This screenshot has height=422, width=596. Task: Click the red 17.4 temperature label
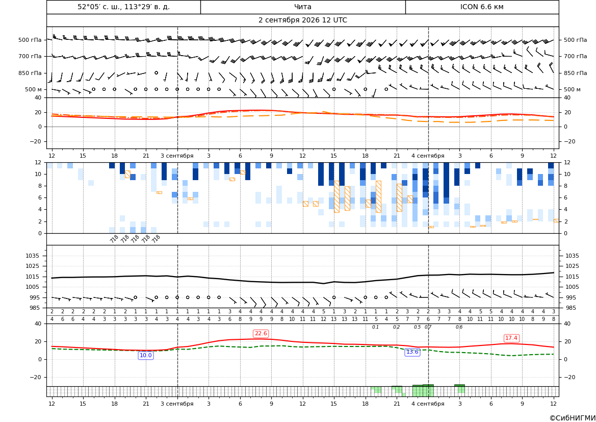[x=511, y=338]
